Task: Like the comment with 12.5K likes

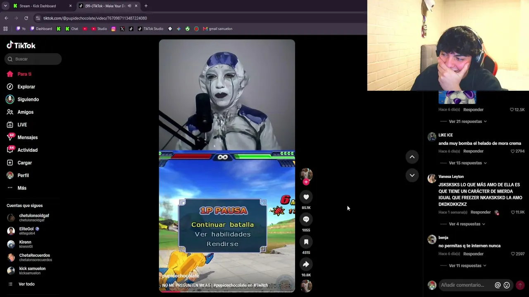Action: (512, 110)
